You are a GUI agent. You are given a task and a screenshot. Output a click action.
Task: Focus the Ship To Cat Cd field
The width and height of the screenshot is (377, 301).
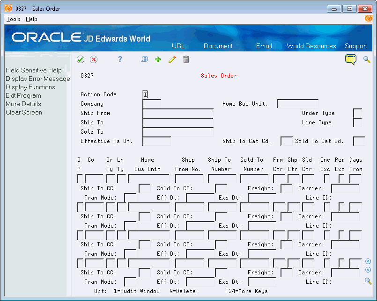pyautogui.click(x=287, y=141)
